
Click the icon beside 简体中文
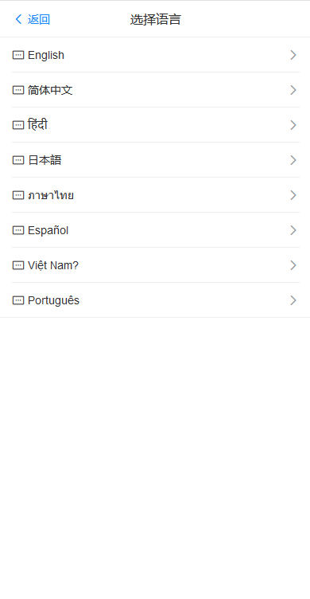[18, 90]
